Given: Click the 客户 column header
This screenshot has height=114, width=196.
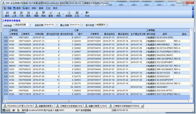Looking at the screenshot, I should pyautogui.click(x=80, y=34).
